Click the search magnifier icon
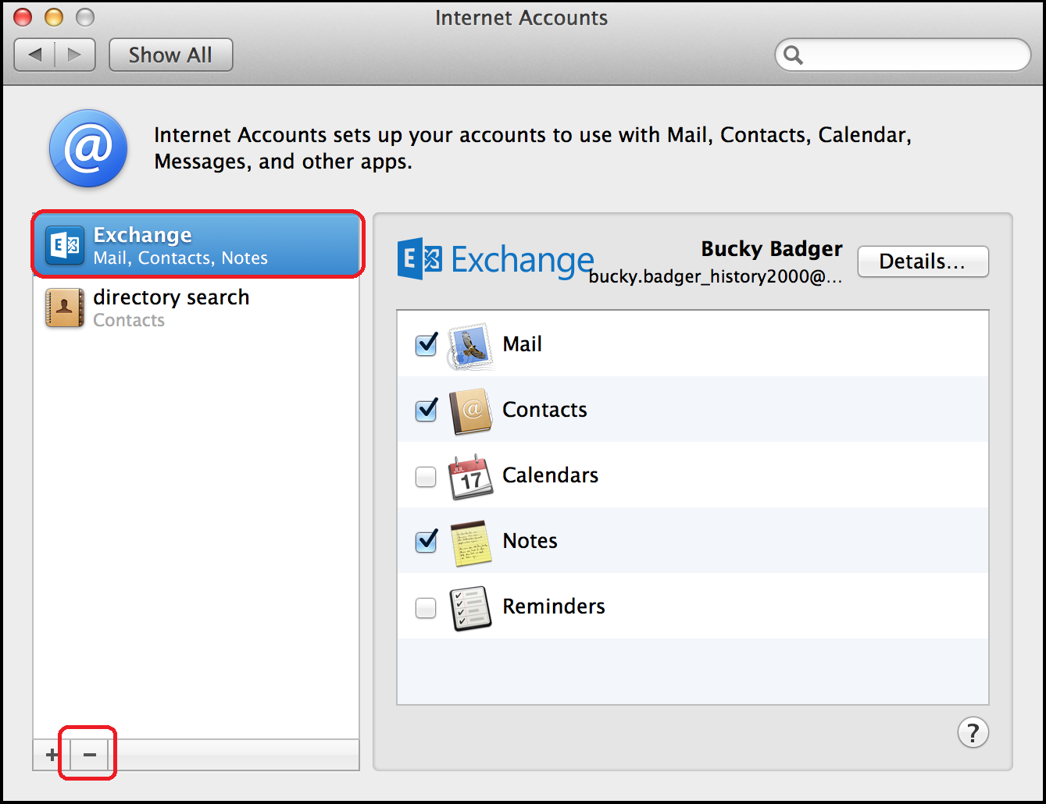 [x=793, y=55]
